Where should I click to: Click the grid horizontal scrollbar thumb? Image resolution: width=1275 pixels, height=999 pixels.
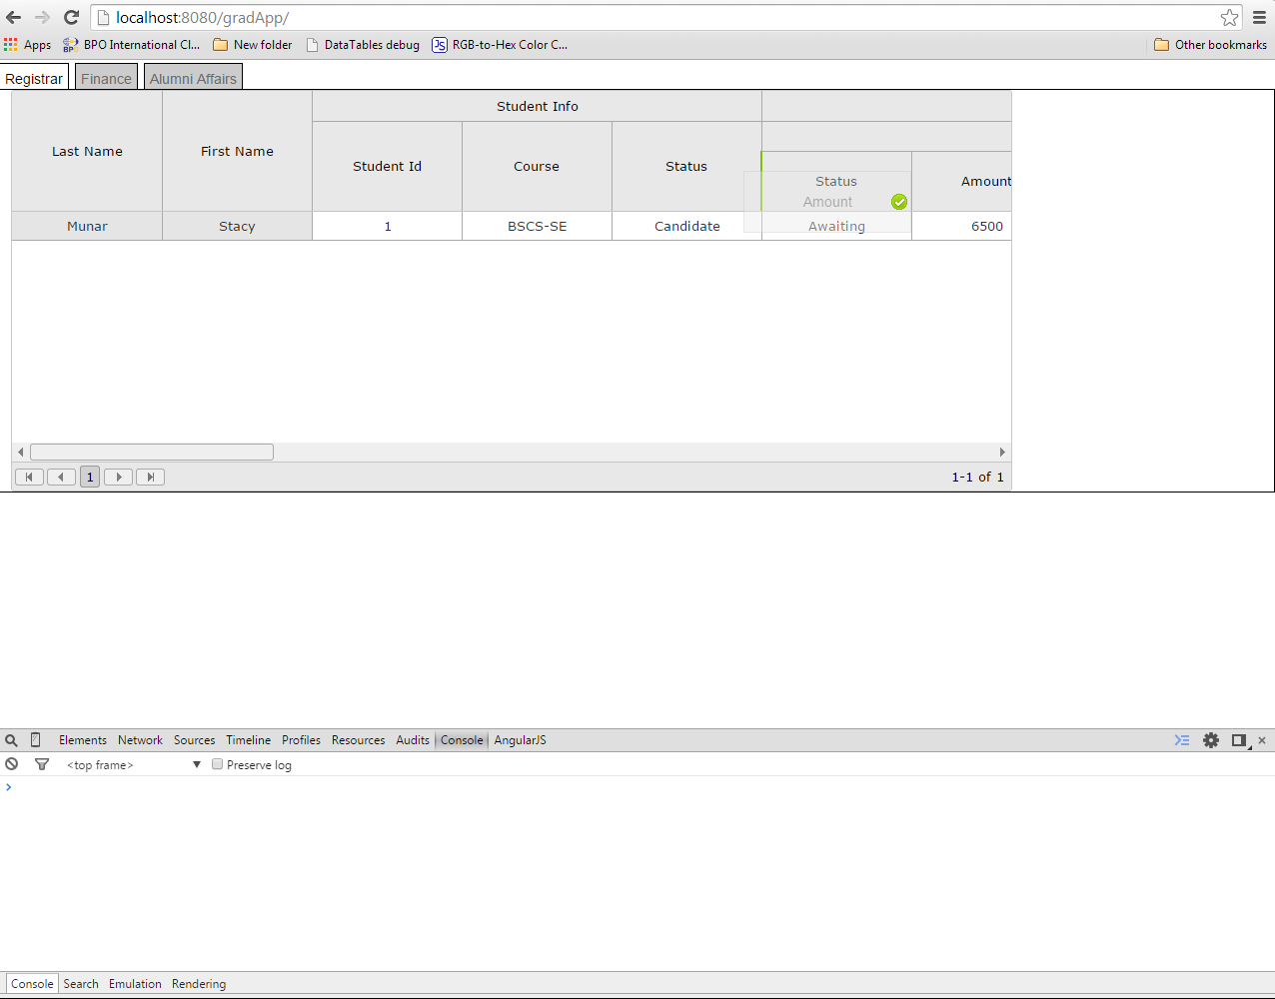[152, 452]
